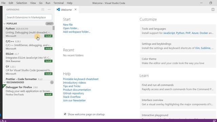Click the Docker link
The height and width of the screenshot is (122, 217).
click(x=204, y=33)
